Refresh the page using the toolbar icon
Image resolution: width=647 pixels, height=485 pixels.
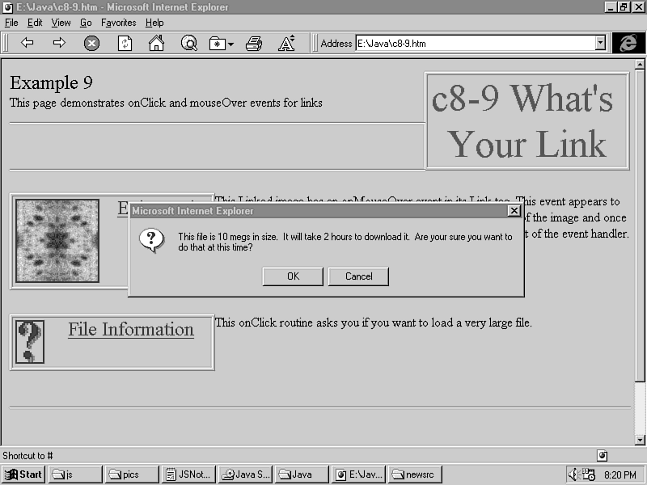[125, 44]
